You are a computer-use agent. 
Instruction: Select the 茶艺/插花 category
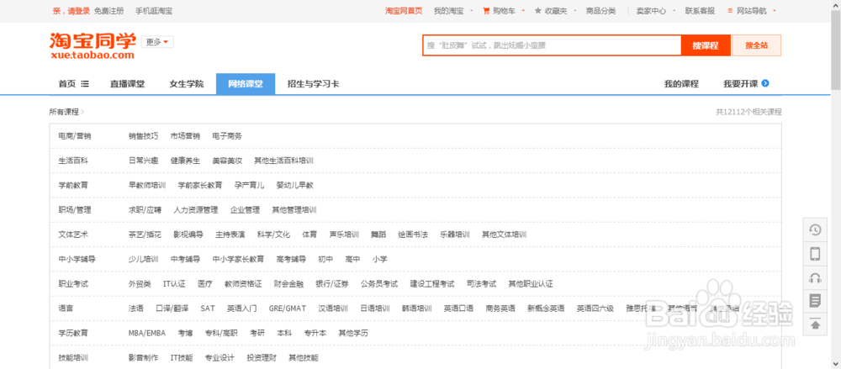point(145,235)
